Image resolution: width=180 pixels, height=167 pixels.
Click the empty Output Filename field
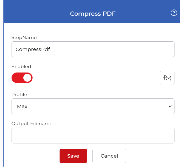pos(93,136)
